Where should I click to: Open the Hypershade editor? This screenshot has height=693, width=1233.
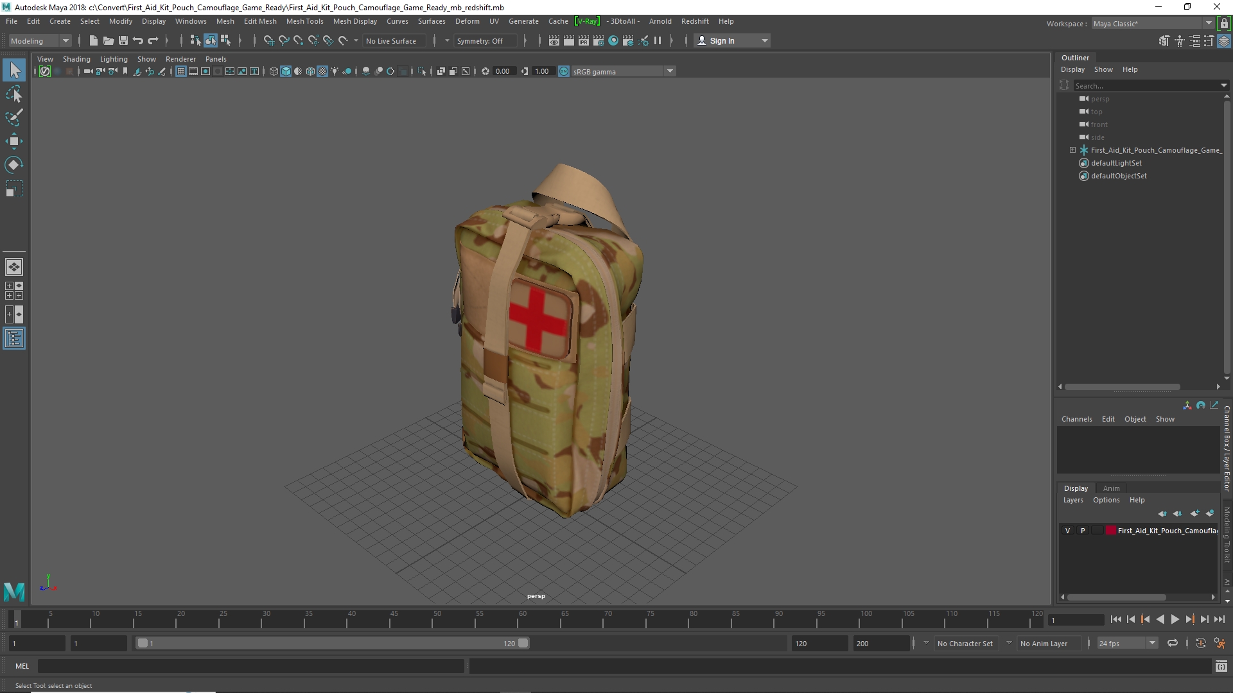click(613, 40)
